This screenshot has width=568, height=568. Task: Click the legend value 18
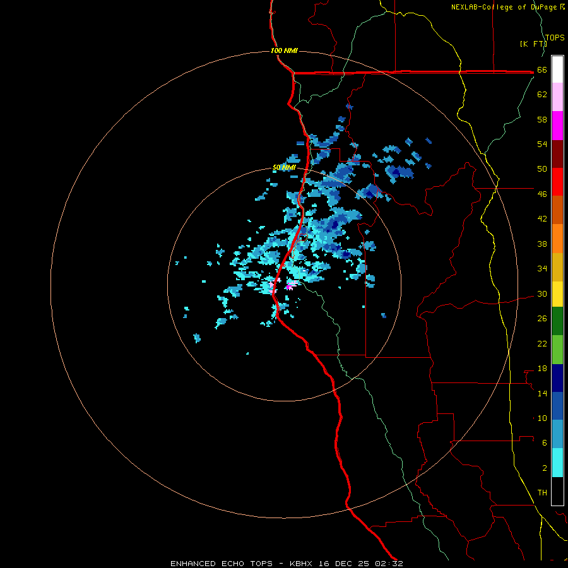pyautogui.click(x=542, y=369)
